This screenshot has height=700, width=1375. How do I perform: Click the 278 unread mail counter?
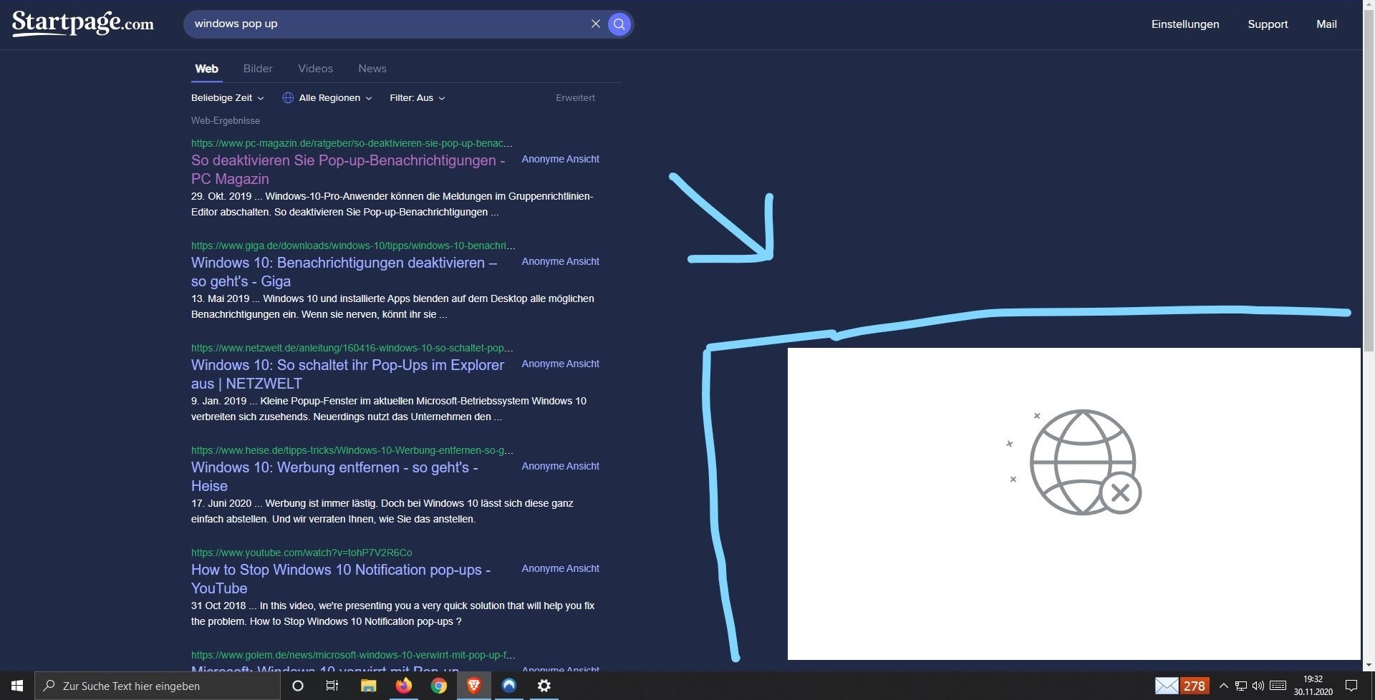coord(1195,686)
